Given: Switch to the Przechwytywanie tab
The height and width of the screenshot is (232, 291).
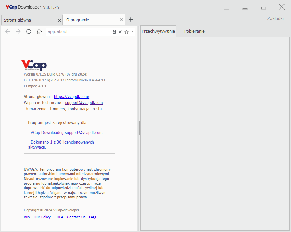Looking at the screenshot, I should click(x=158, y=31).
